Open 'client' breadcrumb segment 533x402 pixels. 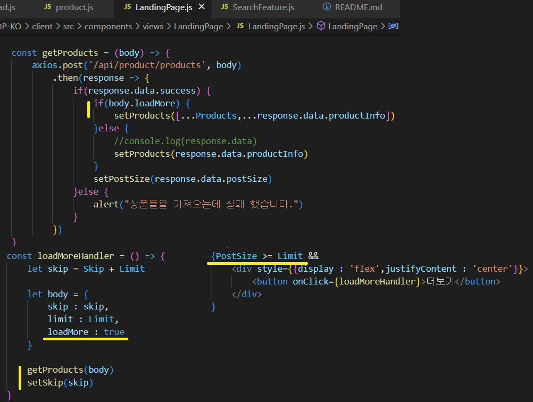point(42,26)
